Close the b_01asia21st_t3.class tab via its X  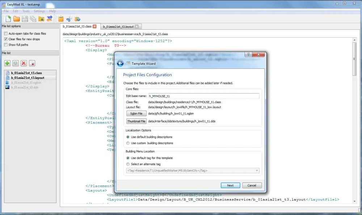94,26
